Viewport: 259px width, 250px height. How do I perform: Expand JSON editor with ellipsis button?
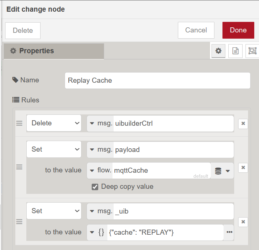coord(229,233)
